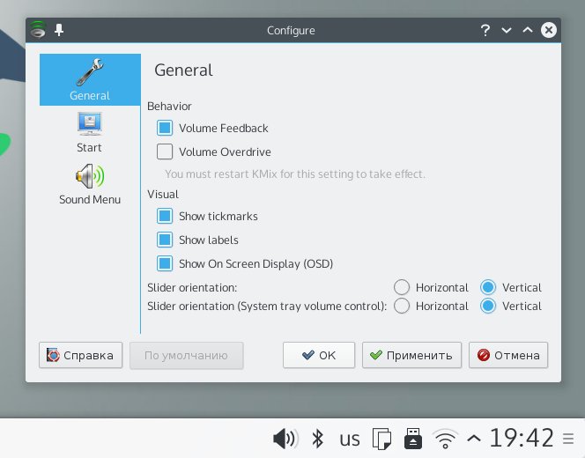Click the panel settings hamburger icon
Viewport: 585px width, 458px height.
(568, 439)
